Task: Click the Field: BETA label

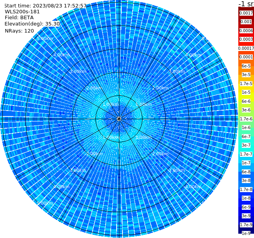Action: pos(19,18)
